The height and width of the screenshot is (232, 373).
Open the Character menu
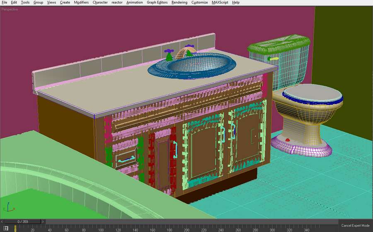100,2
